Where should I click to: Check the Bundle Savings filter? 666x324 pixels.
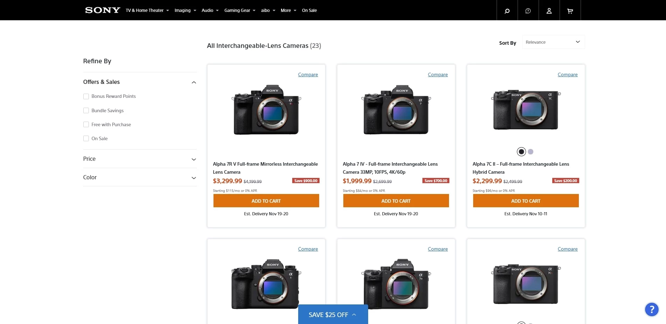coord(86,110)
